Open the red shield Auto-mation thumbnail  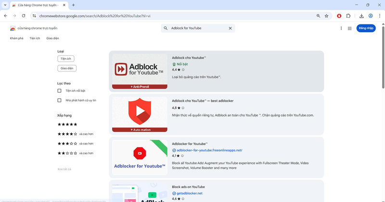[x=140, y=114]
